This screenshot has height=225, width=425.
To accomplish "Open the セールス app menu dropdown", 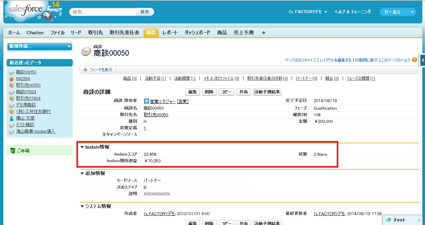I will click(398, 12).
